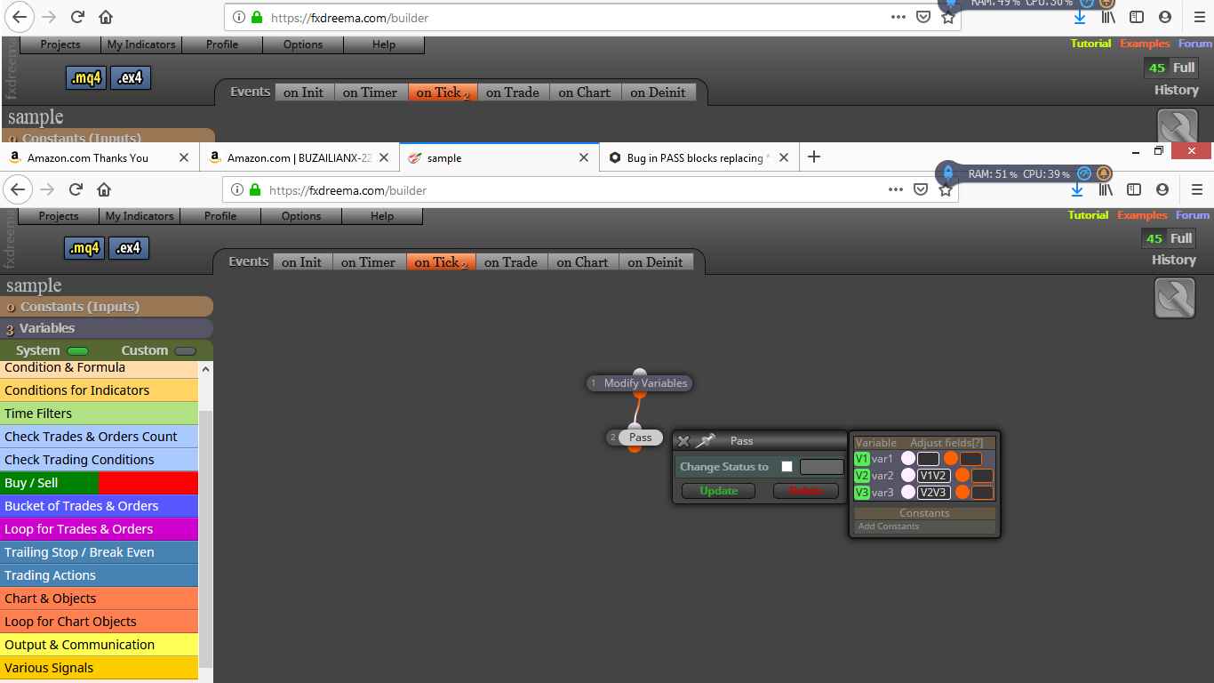The height and width of the screenshot is (683, 1214).
Task: Close the Pass properties panel
Action: click(x=683, y=441)
